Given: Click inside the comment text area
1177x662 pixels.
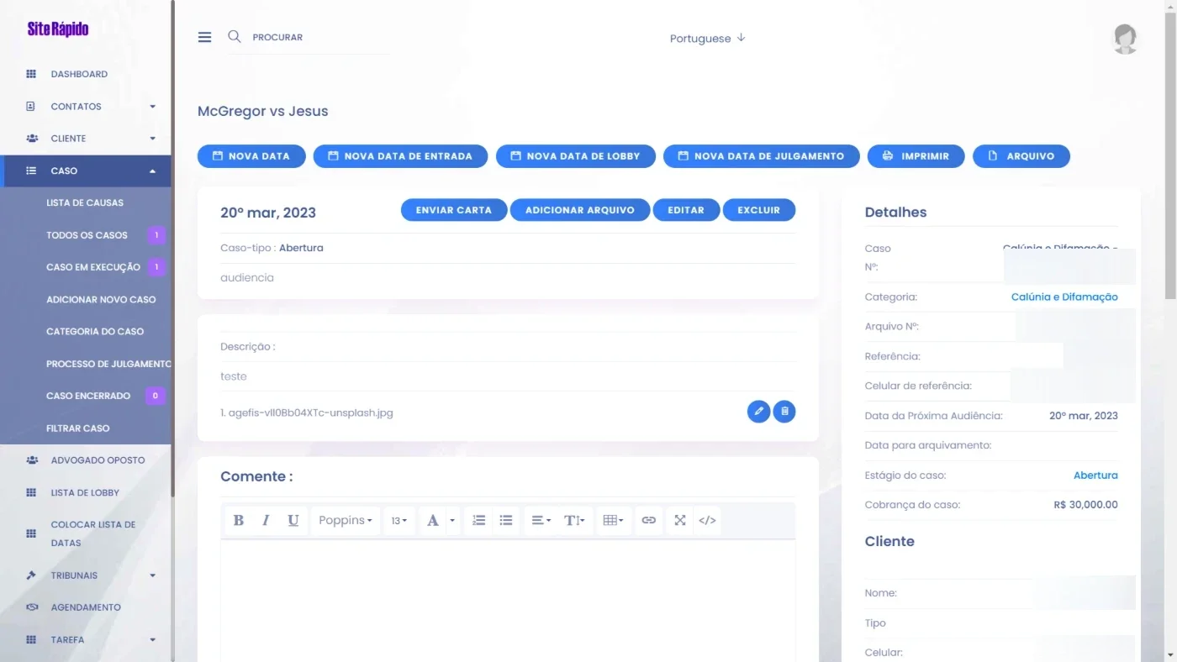Looking at the screenshot, I should pos(508,600).
